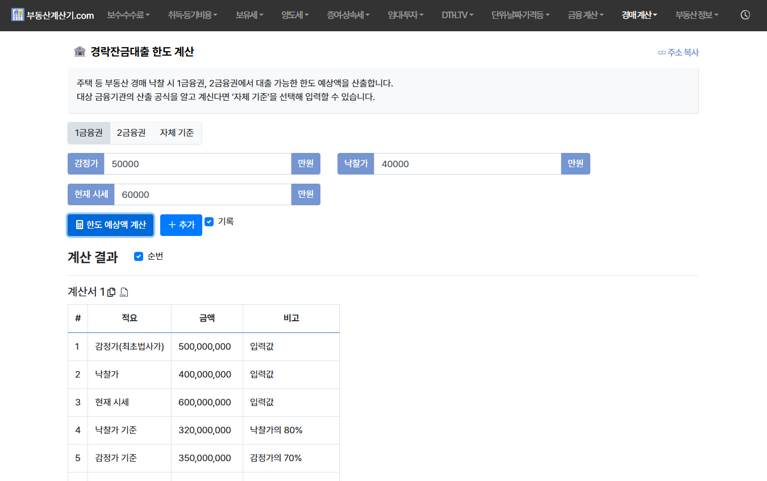767x481 pixels.
Task: Open the 보유세 dropdown menu
Action: [x=249, y=15]
